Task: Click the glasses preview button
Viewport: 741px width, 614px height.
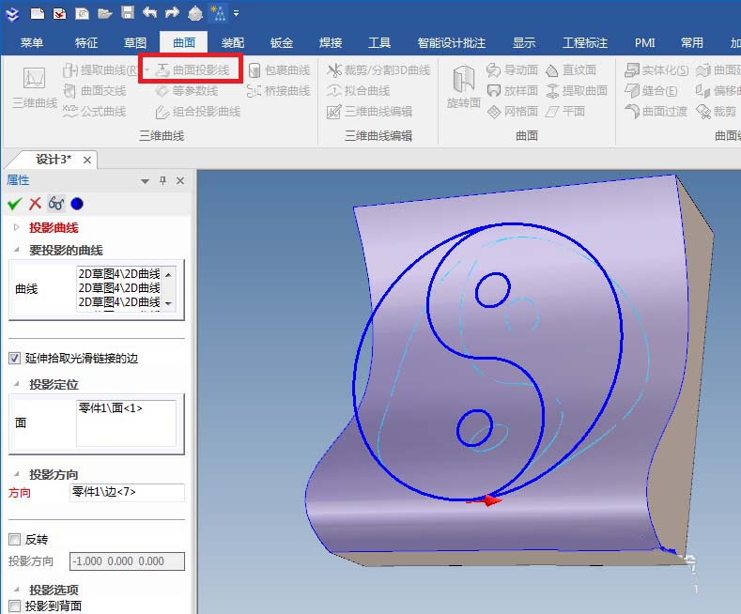Action: 56,204
